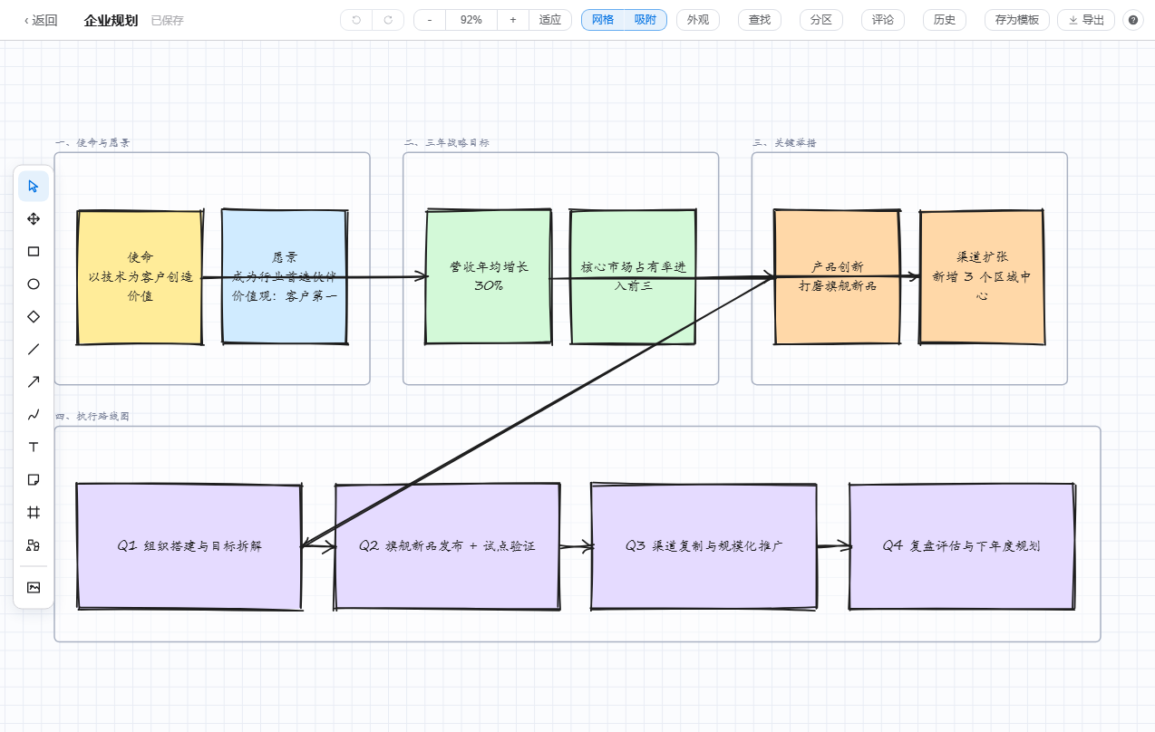Pick the diamond shape tool
The width and height of the screenshot is (1155, 732).
pyautogui.click(x=34, y=316)
